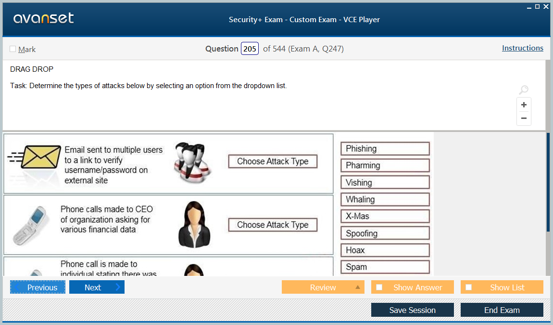Screen dimensions: 553x325
Task: Go back with the Previous button
Action: pyautogui.click(x=38, y=287)
